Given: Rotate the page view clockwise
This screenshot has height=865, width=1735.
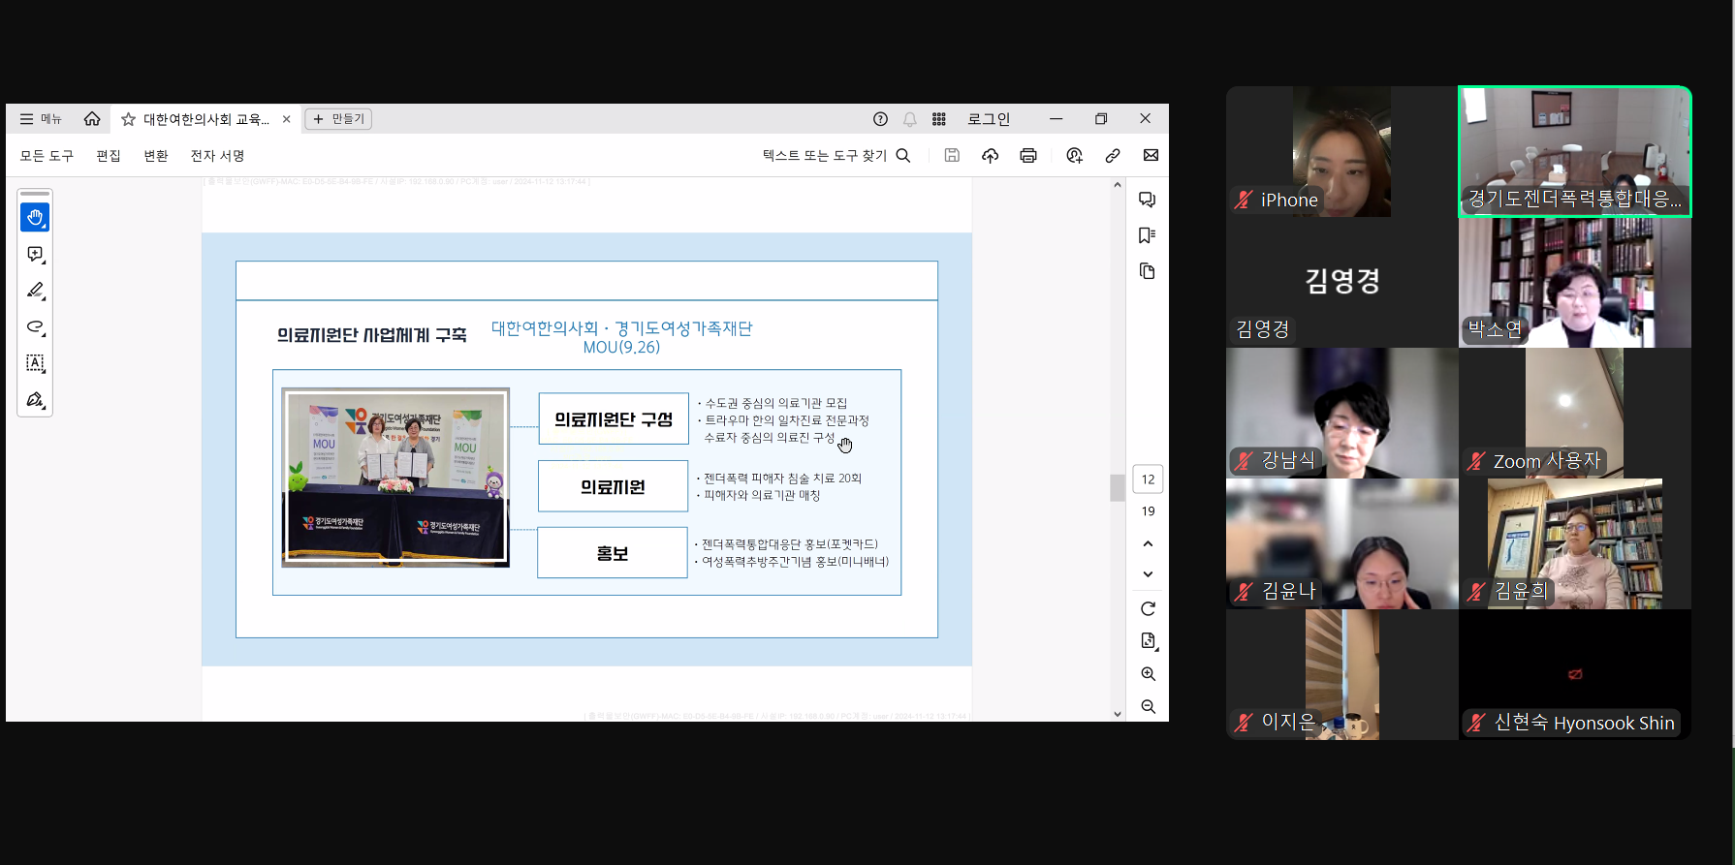Looking at the screenshot, I should (1148, 609).
